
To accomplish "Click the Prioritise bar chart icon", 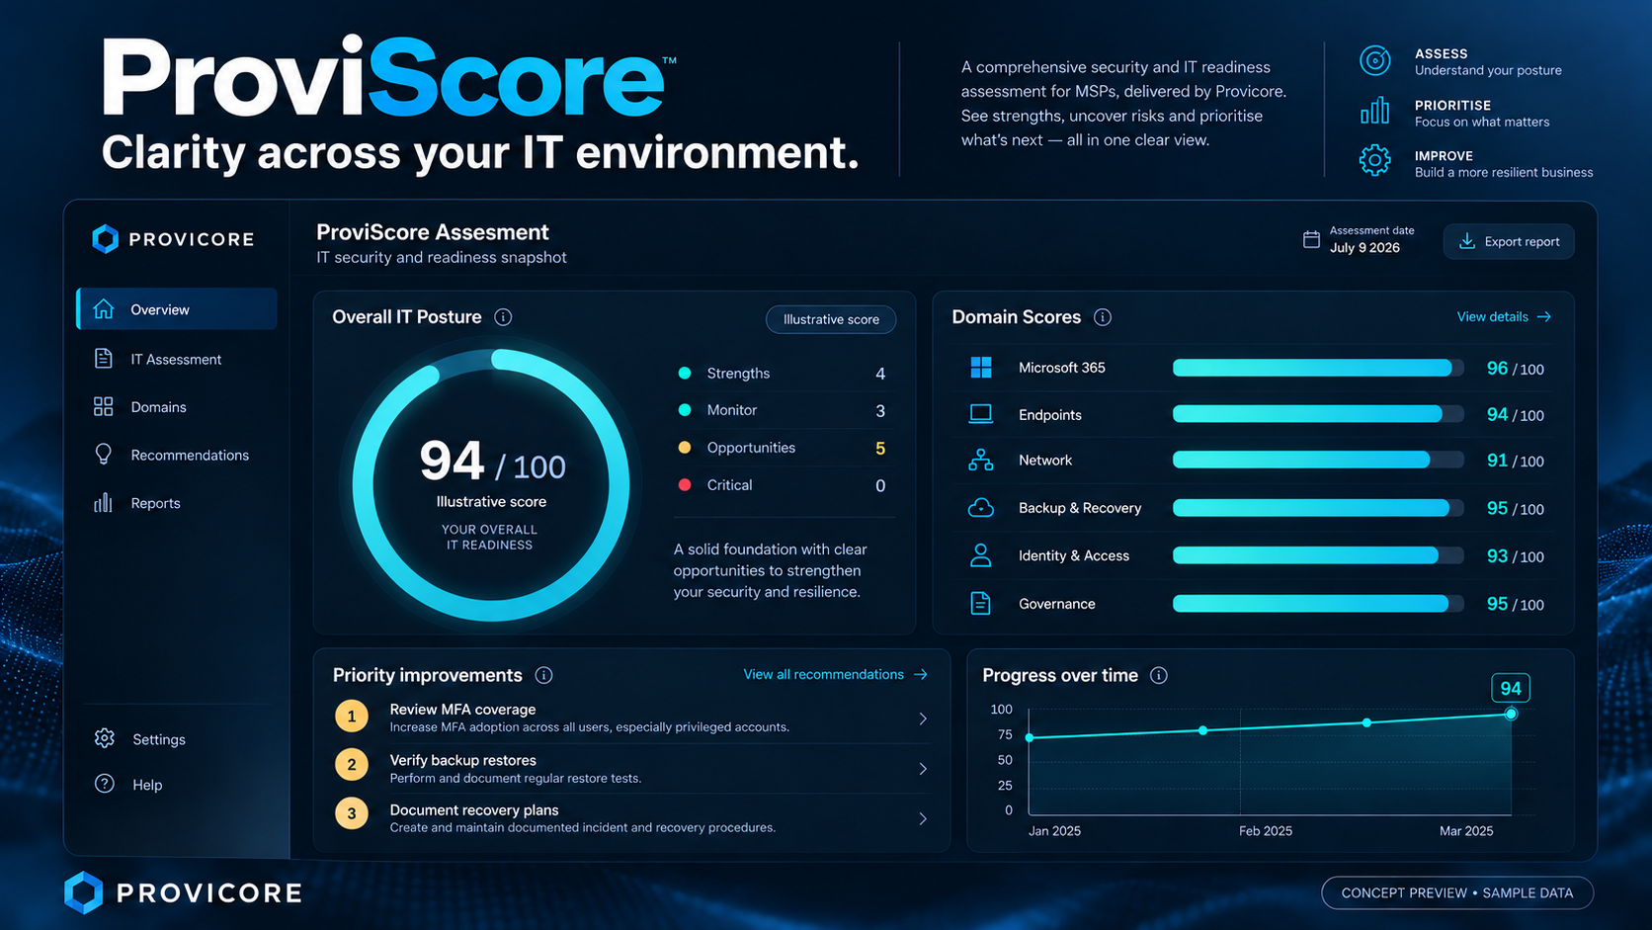I will 1374,111.
